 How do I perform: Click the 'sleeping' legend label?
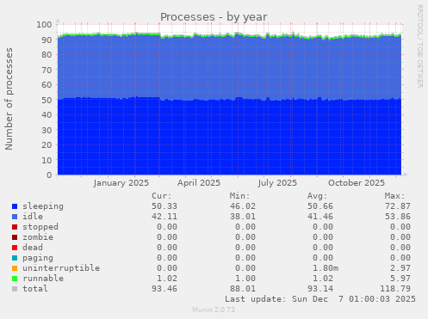[x=43, y=206]
